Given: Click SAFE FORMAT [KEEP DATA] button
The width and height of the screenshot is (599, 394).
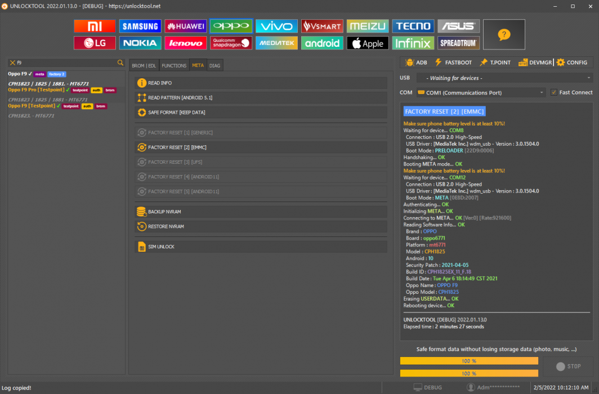Looking at the screenshot, I should 261,112.
